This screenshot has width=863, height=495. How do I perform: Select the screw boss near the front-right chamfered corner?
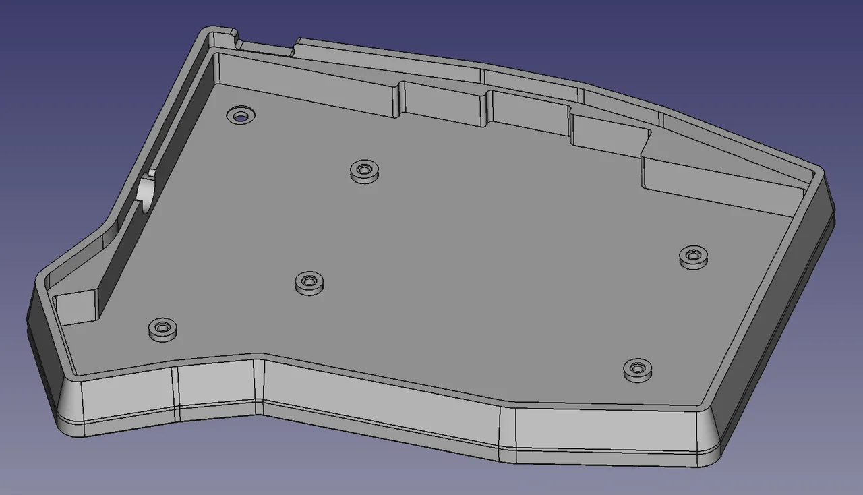637,370
